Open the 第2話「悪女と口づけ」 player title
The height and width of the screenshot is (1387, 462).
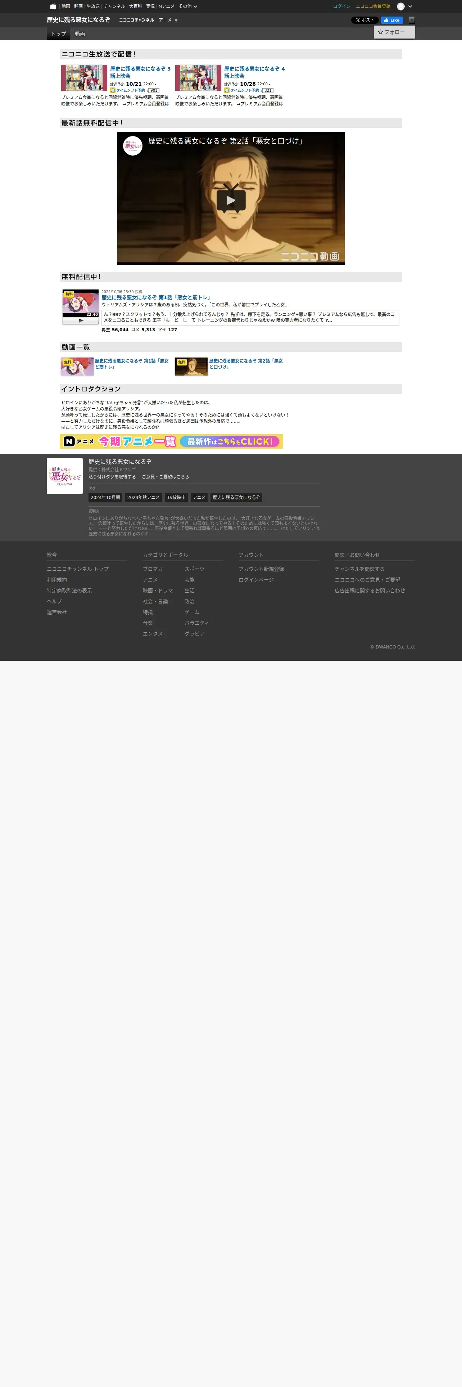point(226,141)
